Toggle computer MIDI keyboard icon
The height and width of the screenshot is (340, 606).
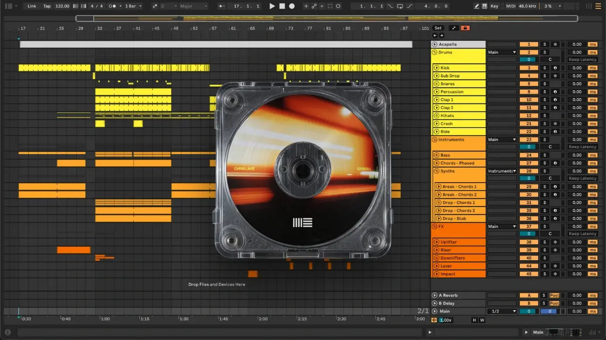coord(484,6)
